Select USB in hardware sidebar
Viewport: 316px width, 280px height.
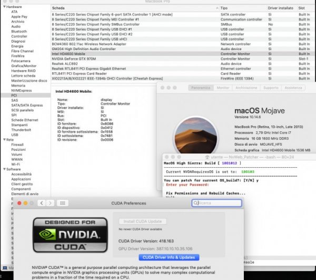15,135
